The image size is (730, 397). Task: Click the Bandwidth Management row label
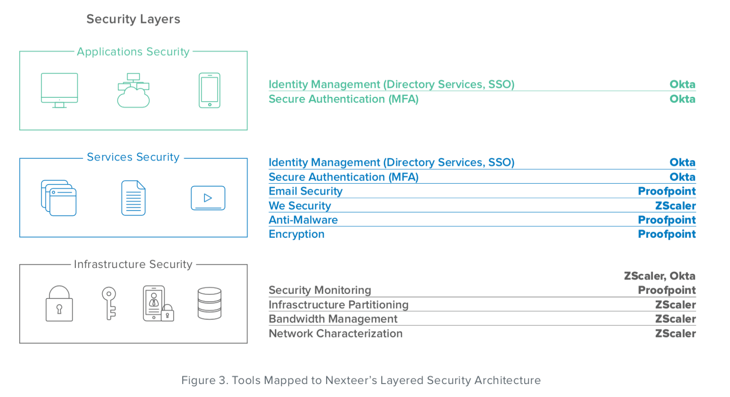tap(333, 319)
